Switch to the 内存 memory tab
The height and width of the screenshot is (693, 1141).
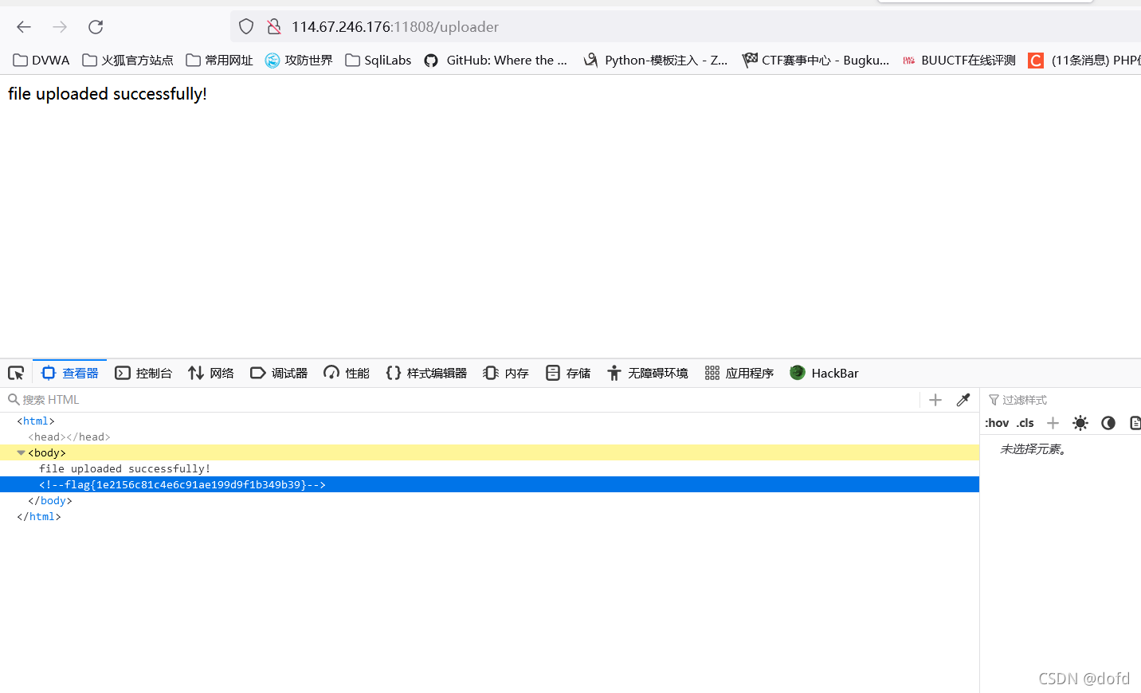tap(506, 374)
